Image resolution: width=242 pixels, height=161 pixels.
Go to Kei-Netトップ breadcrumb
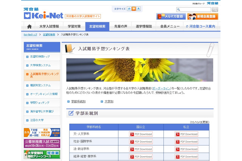click(x=30, y=35)
